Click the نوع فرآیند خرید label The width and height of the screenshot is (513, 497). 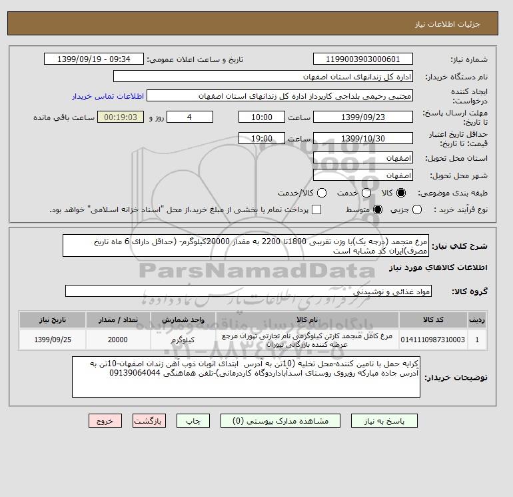[460, 210]
